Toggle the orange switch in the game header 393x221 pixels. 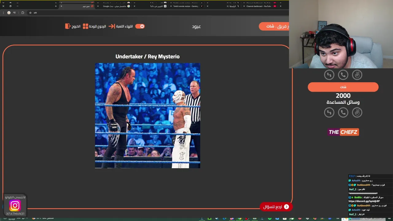[x=140, y=26]
